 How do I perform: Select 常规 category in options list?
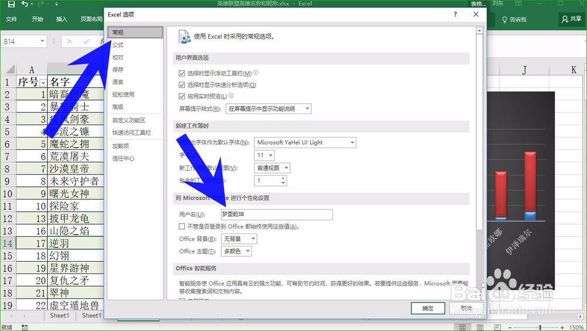click(135, 32)
